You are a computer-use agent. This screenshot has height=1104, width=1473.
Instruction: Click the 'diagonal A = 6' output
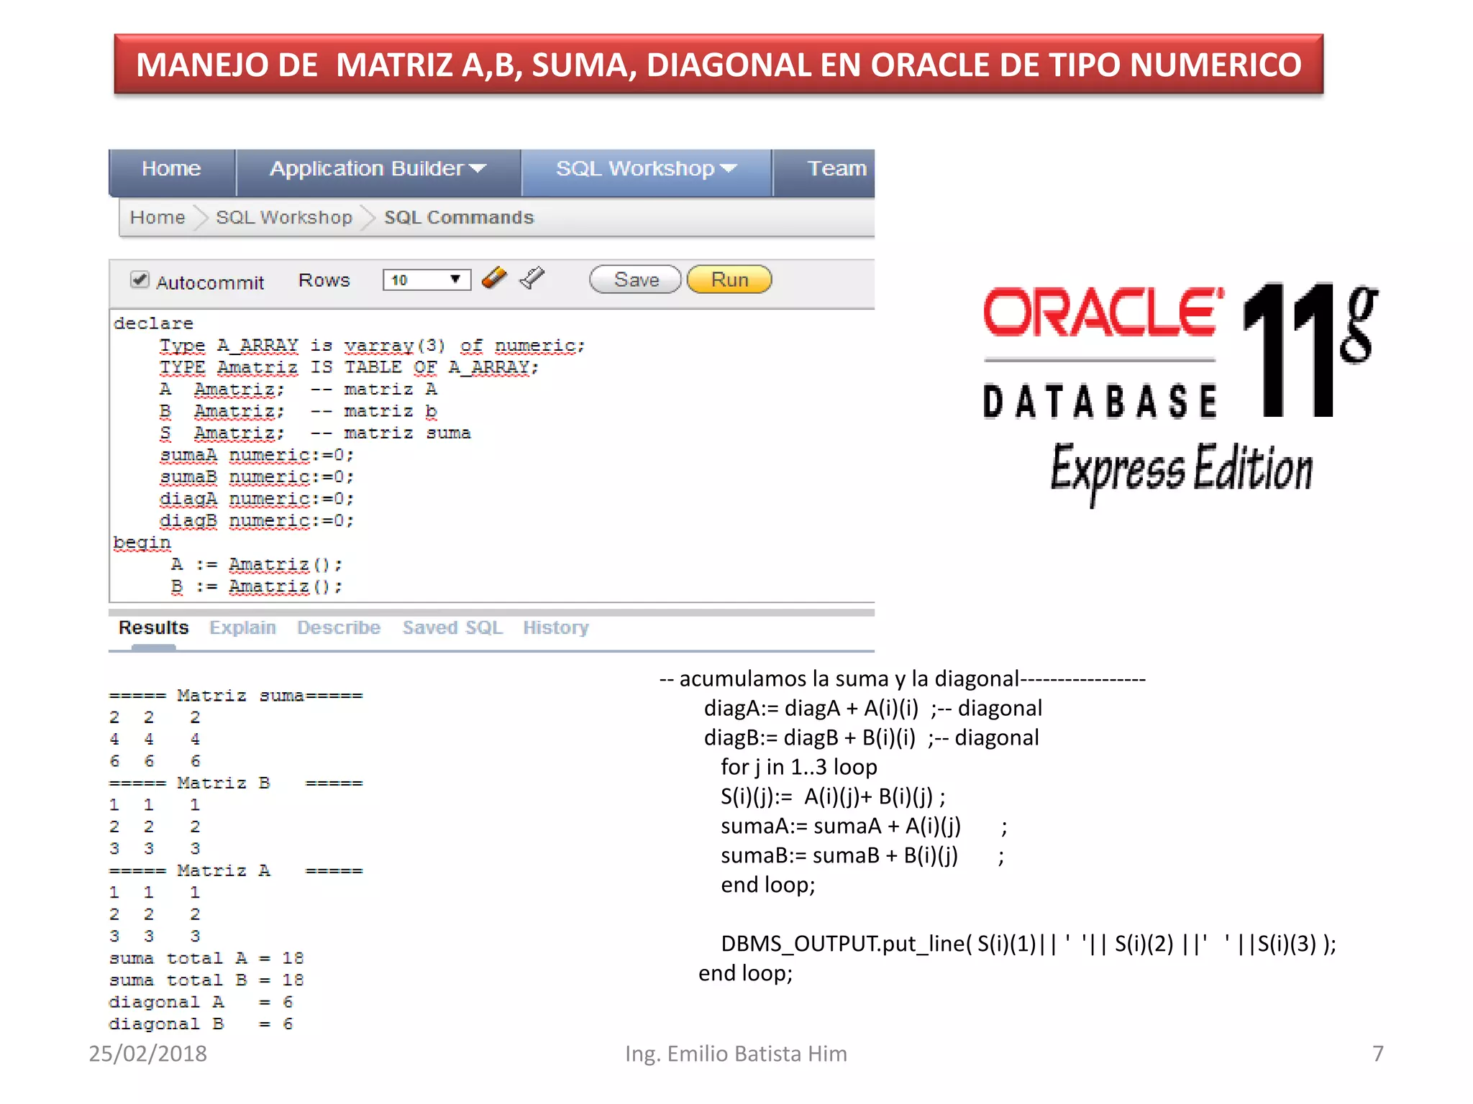click(201, 1002)
